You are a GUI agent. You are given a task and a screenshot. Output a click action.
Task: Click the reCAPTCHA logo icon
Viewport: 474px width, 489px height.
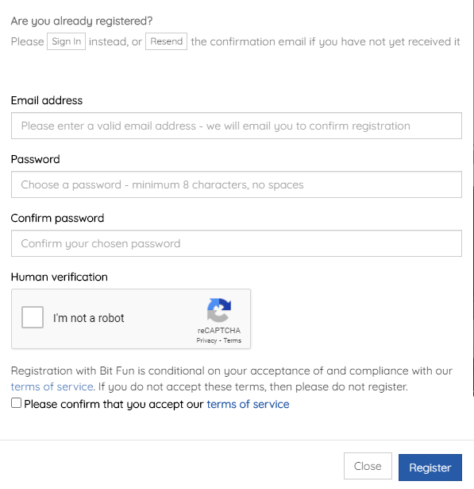(x=219, y=310)
